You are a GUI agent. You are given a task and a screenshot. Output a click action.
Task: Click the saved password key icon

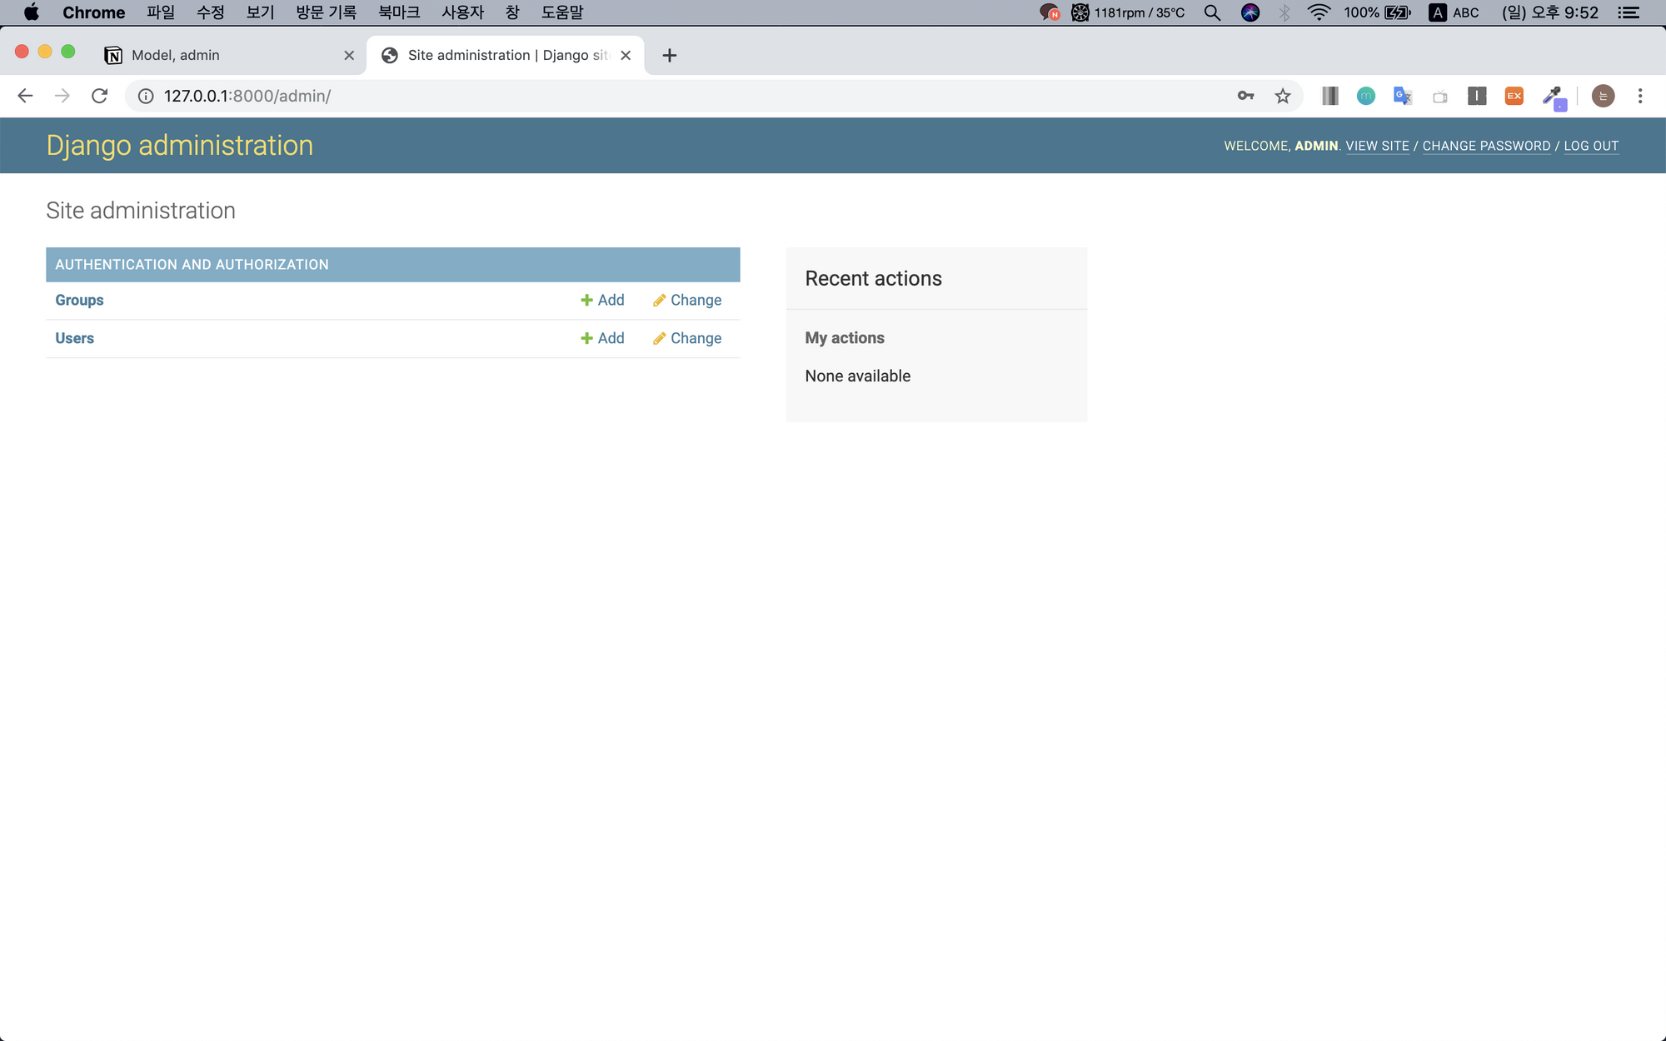(1245, 96)
